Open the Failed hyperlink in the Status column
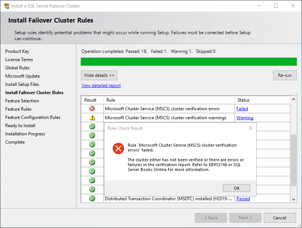 point(242,108)
